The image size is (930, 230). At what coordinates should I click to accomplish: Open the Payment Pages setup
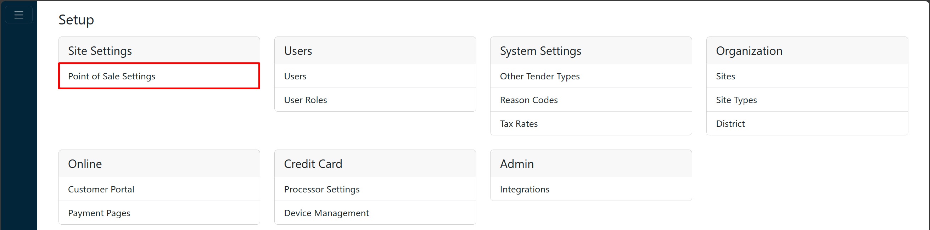click(99, 213)
